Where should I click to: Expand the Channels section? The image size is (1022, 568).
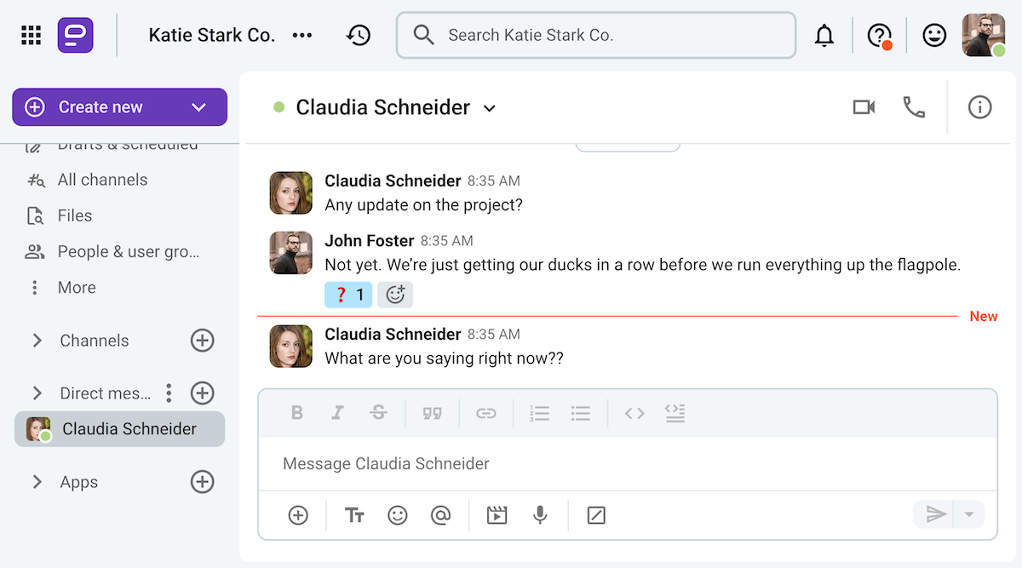point(37,340)
